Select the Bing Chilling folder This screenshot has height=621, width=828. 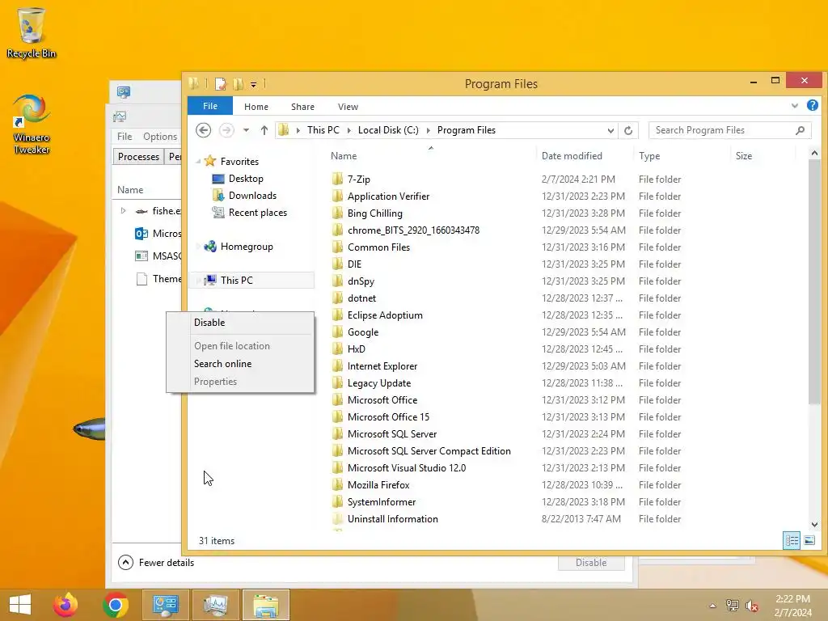[x=374, y=213]
